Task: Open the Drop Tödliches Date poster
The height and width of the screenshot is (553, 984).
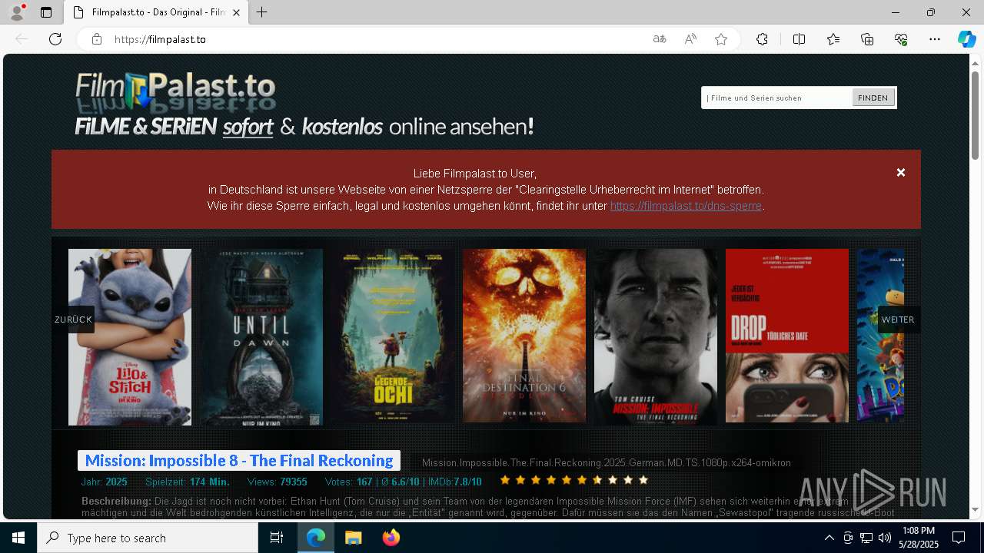Action: [787, 335]
